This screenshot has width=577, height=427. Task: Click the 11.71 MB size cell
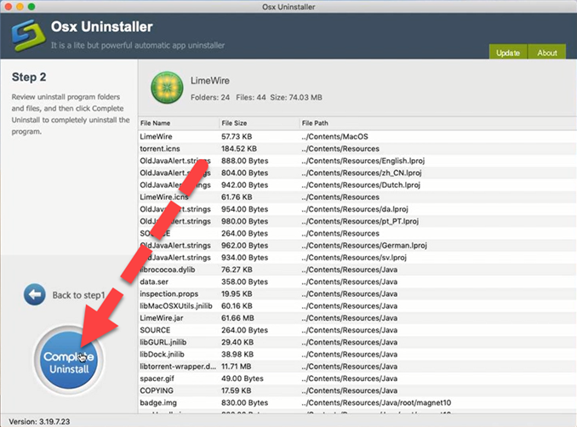(237, 367)
